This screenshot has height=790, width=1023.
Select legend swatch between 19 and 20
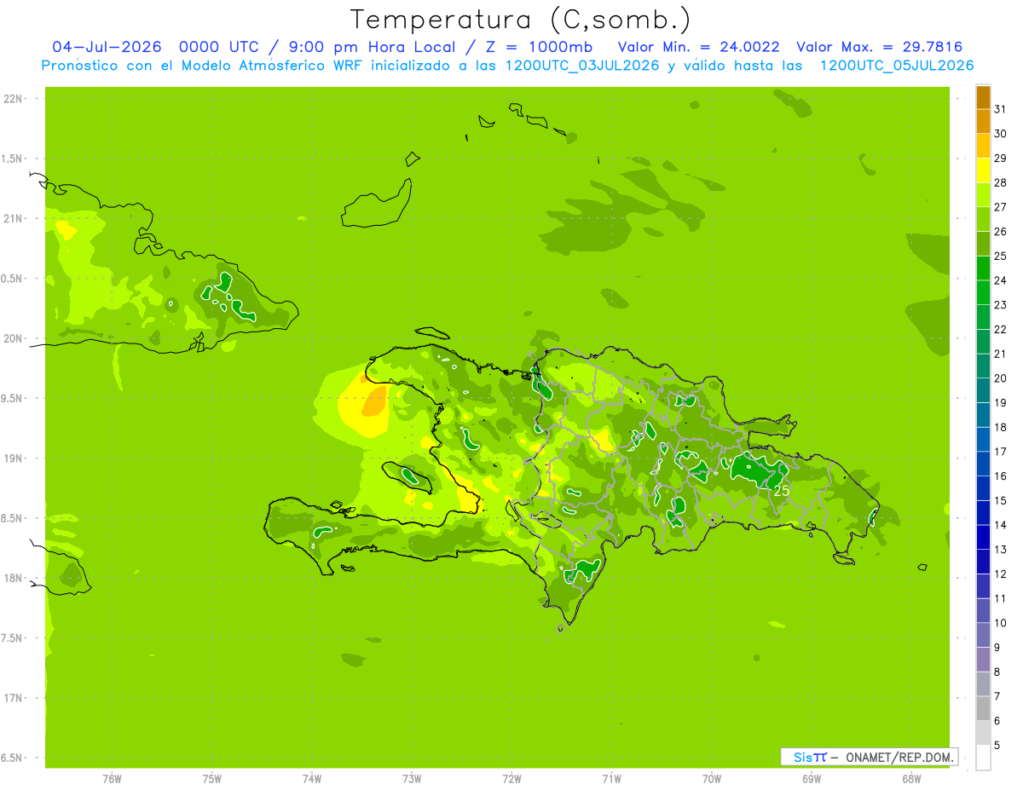[x=983, y=390]
